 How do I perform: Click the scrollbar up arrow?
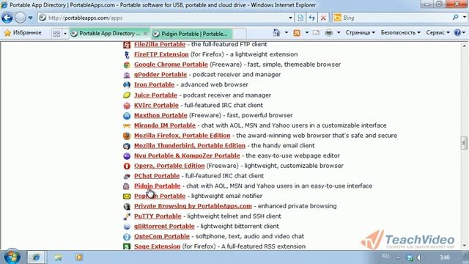[464, 45]
